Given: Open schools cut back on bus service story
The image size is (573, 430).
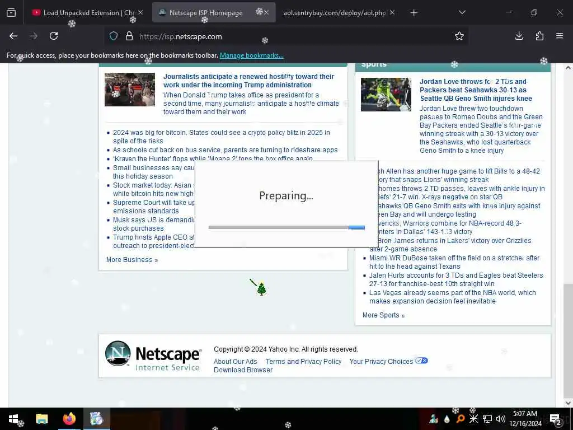Looking at the screenshot, I should (225, 150).
